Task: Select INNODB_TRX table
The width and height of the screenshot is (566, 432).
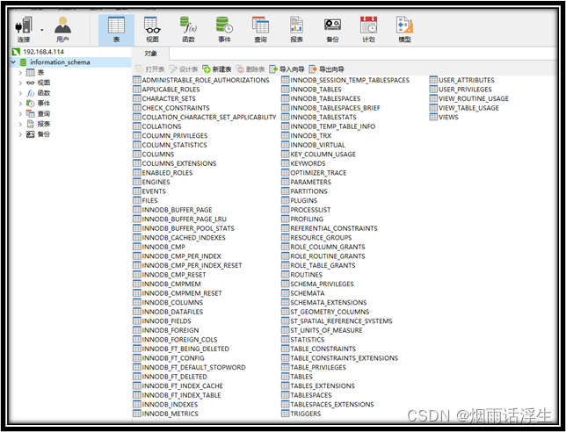Action: coord(306,136)
